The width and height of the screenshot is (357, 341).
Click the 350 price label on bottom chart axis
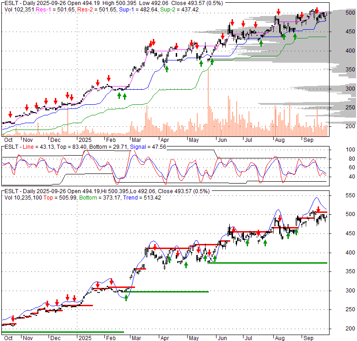click(x=350, y=271)
